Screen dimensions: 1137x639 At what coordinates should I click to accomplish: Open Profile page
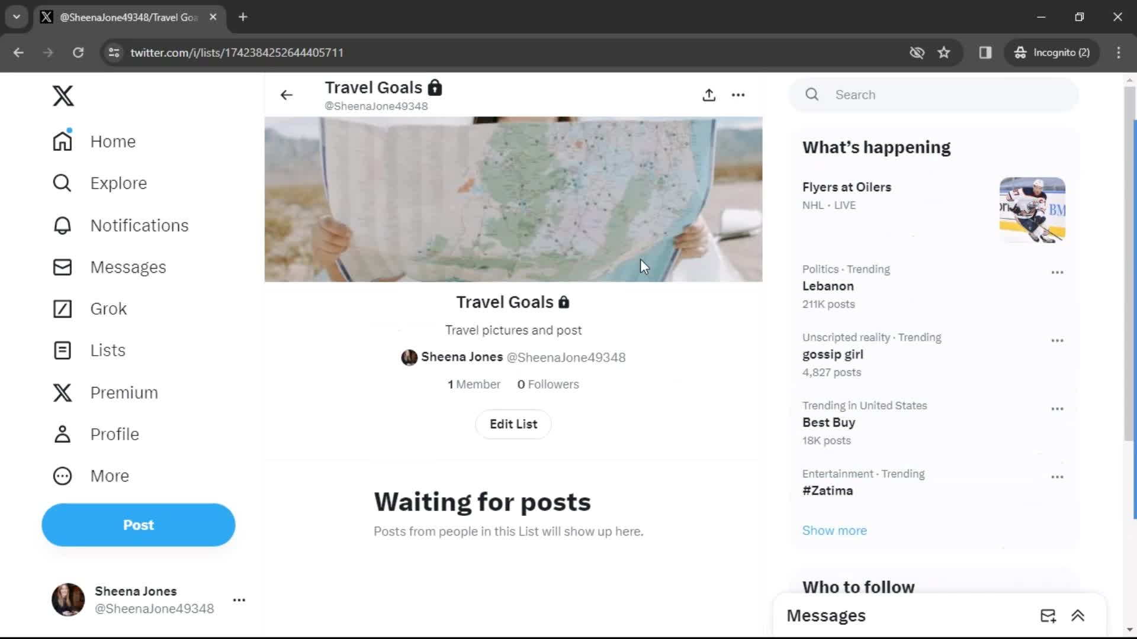(x=115, y=434)
